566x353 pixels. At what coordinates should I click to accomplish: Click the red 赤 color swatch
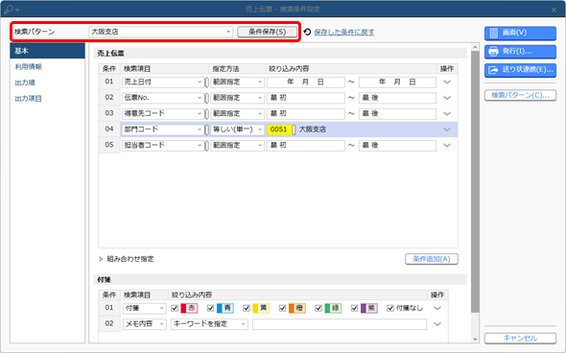pos(189,308)
